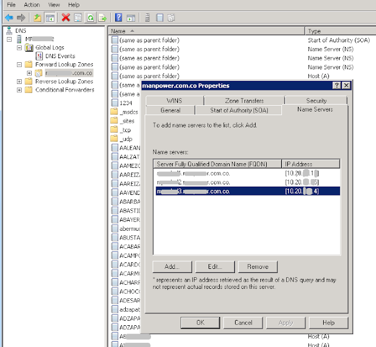Click the New zone documents toolbar icon
Viewport: 376px width, 347px height.
pyautogui.click(x=171, y=18)
